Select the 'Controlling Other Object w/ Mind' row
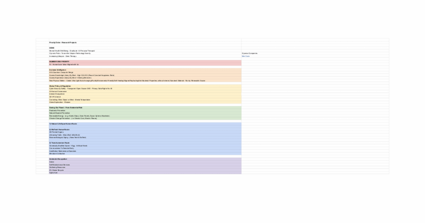Screen dimensions: 425x223 (145, 99)
